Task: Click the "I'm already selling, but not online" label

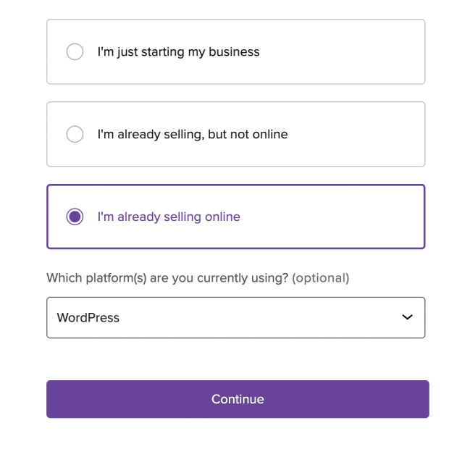Action: 193,135
